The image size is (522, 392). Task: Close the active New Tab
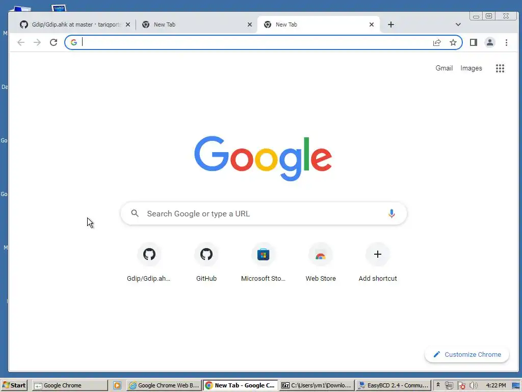[372, 24]
